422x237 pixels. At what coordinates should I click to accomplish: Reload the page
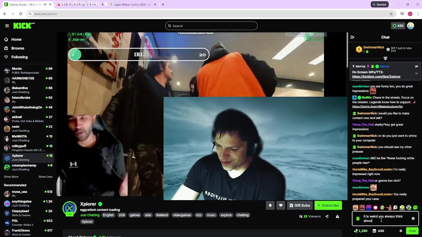(x=20, y=14)
